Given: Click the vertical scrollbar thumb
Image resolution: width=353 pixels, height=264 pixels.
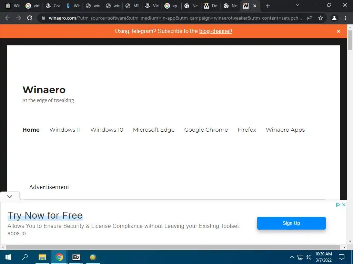Looking at the screenshot, I should [x=350, y=40].
